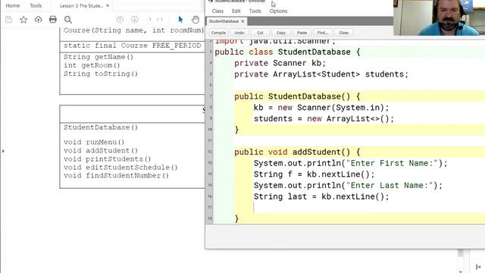The height and width of the screenshot is (273, 485).
Task: Click 'String toString()' text in the PDF
Action: tap(101, 74)
